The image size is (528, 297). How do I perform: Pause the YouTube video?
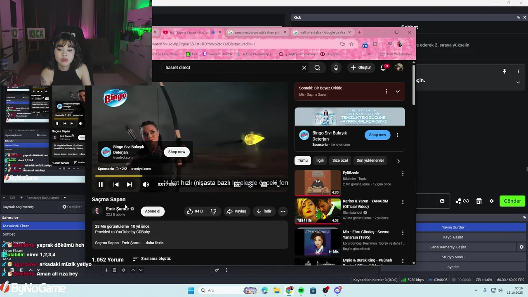(100, 184)
